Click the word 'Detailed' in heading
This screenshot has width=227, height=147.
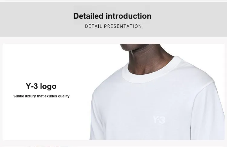pos(88,16)
